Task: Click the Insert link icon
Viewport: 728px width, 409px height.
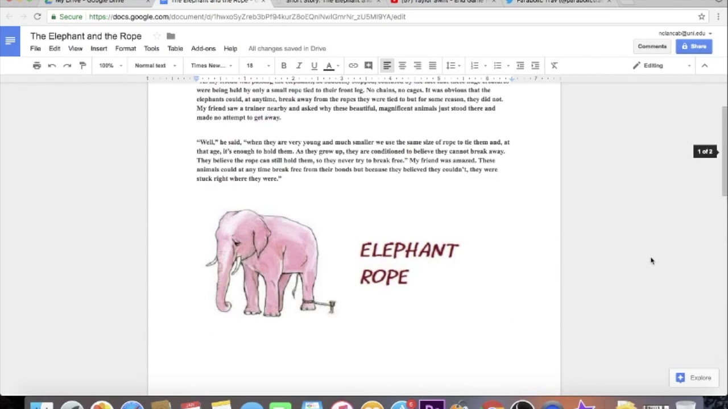Action: [353, 65]
